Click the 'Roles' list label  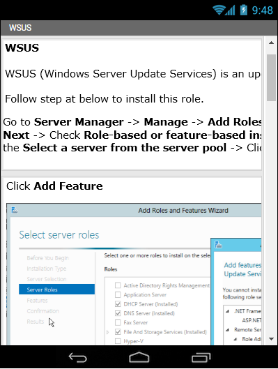coord(111,269)
